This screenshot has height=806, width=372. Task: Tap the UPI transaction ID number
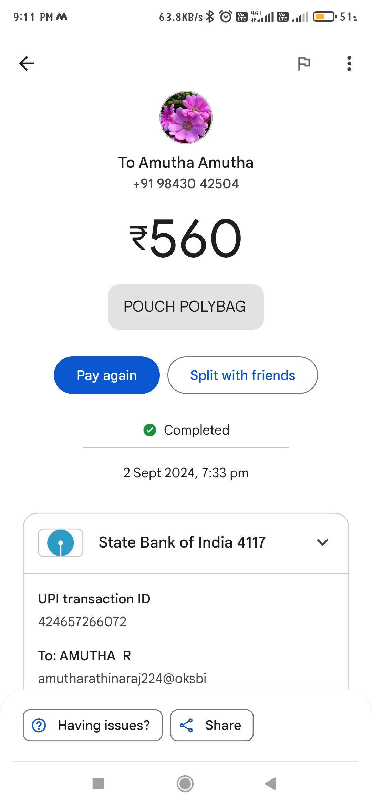(x=82, y=622)
